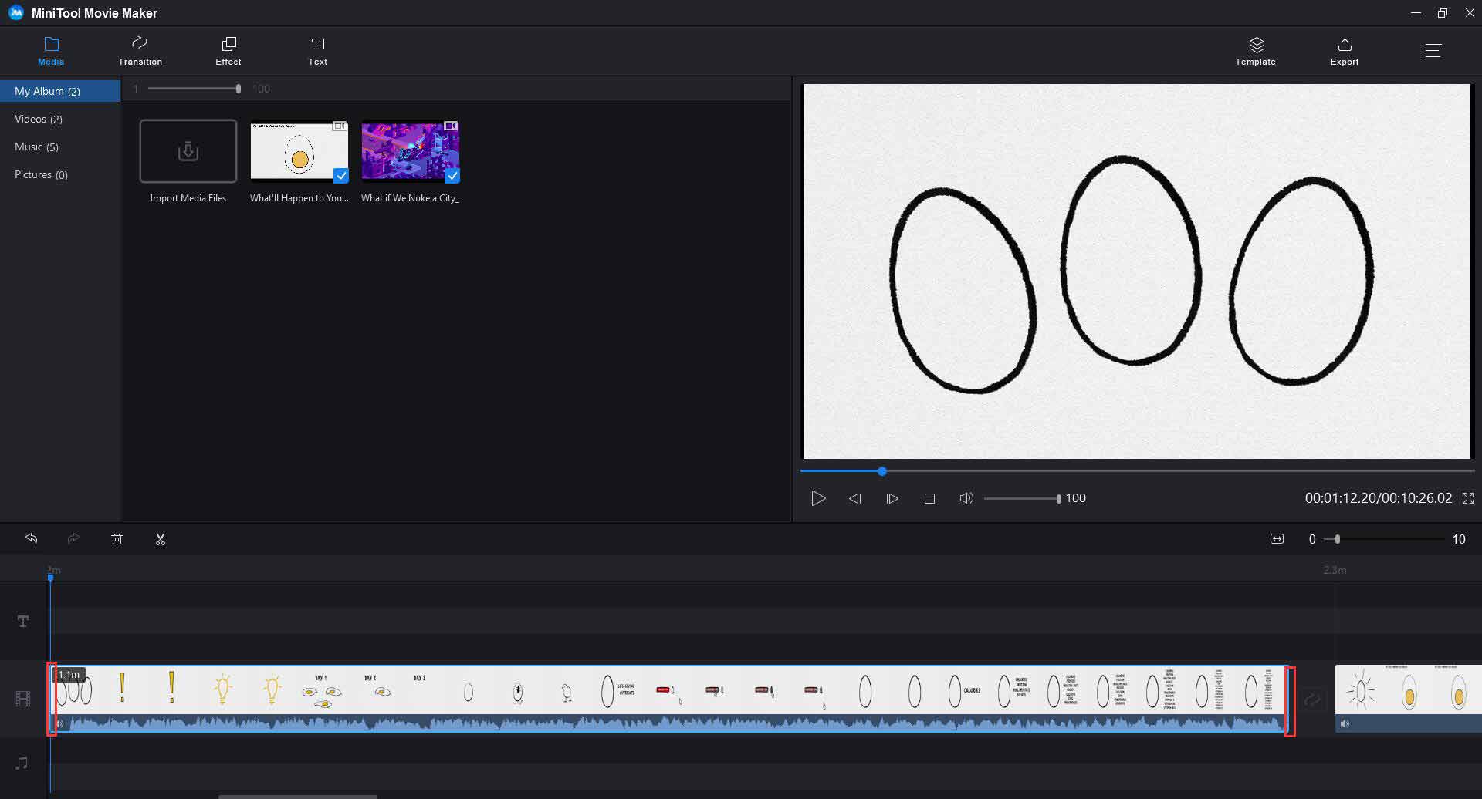Click the Undo icon above the timeline
Viewport: 1482px width, 799px height.
32,538
